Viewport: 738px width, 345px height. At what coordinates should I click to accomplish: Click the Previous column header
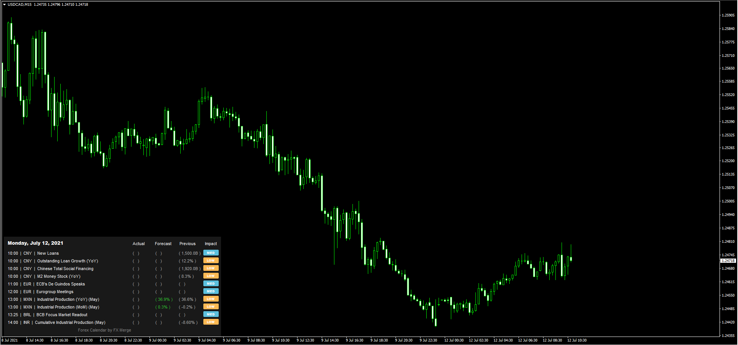[x=188, y=244]
